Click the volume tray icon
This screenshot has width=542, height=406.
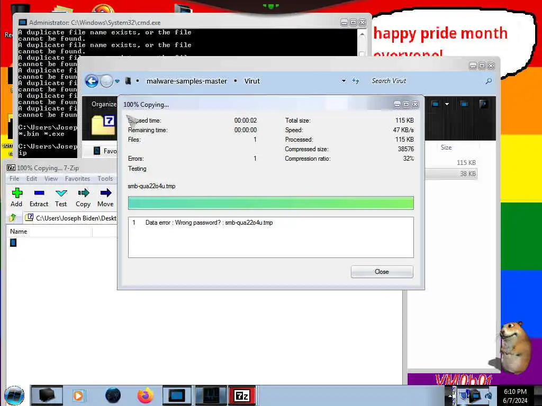[x=489, y=395]
